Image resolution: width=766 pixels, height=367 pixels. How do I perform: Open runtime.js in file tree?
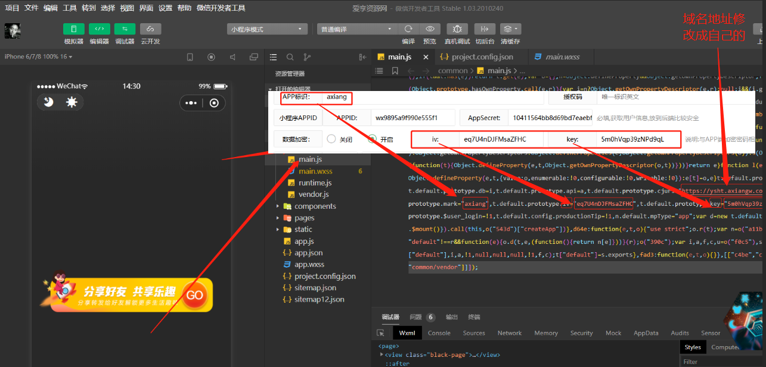click(316, 183)
